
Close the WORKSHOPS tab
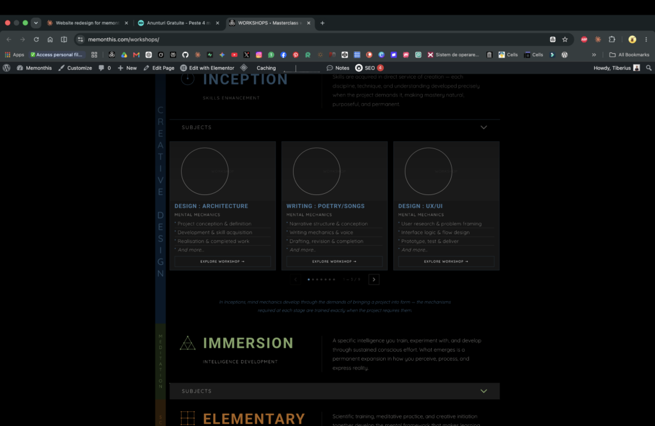click(309, 23)
